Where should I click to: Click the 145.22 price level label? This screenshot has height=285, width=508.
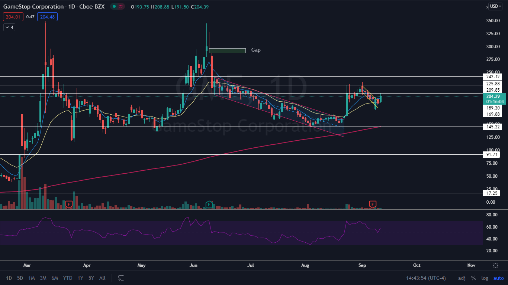tap(492, 127)
